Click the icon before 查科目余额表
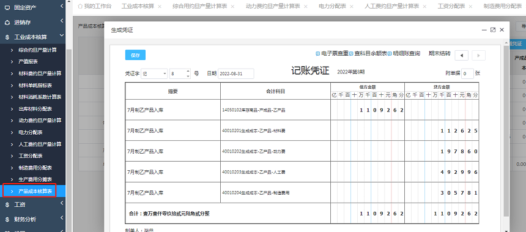Screen dimensions: 526x232 click(351, 54)
